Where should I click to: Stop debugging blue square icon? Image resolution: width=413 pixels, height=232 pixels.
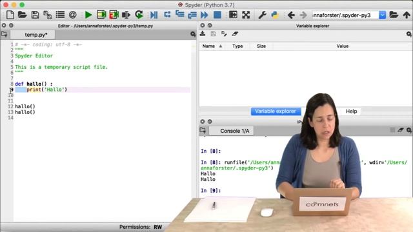point(217,15)
